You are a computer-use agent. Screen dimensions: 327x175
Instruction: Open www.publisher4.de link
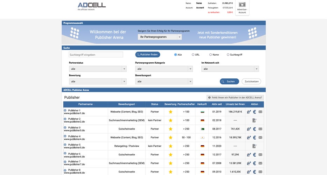pos(74,139)
